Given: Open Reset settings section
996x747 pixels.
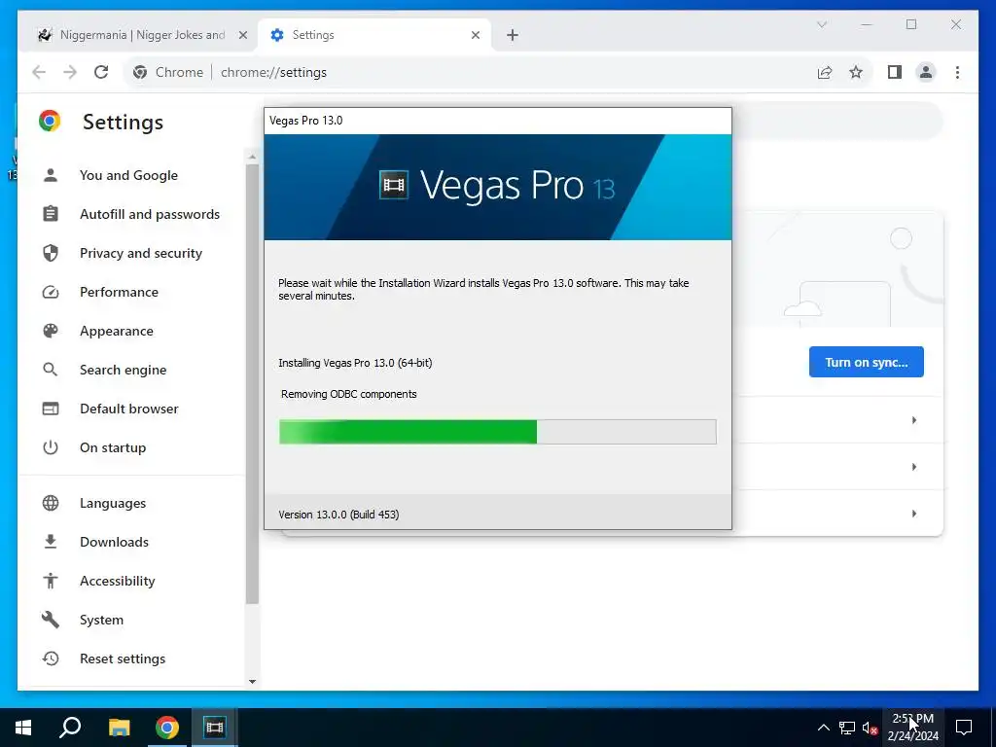Looking at the screenshot, I should (122, 658).
